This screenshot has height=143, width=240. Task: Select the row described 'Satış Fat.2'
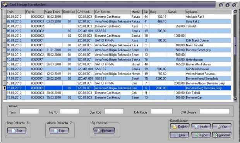click(x=117, y=21)
